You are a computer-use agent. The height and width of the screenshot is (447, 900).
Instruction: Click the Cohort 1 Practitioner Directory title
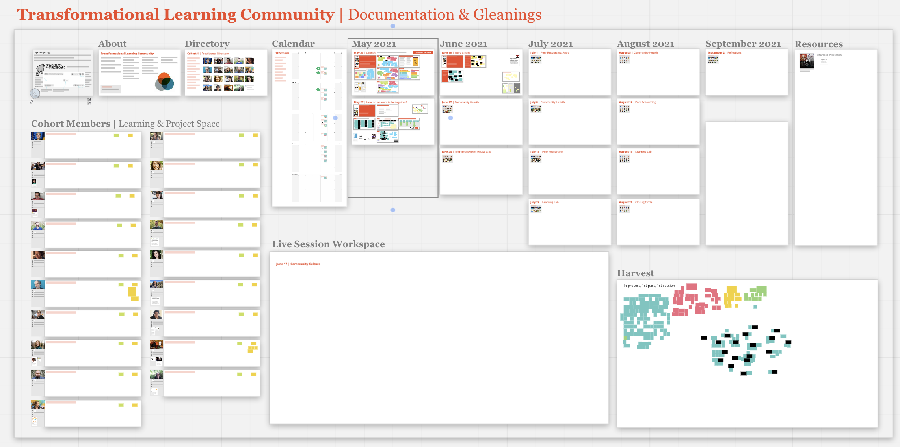[208, 54]
